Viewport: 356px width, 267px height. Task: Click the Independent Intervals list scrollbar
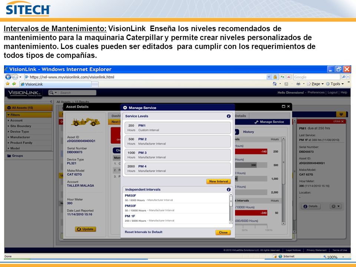(231, 208)
